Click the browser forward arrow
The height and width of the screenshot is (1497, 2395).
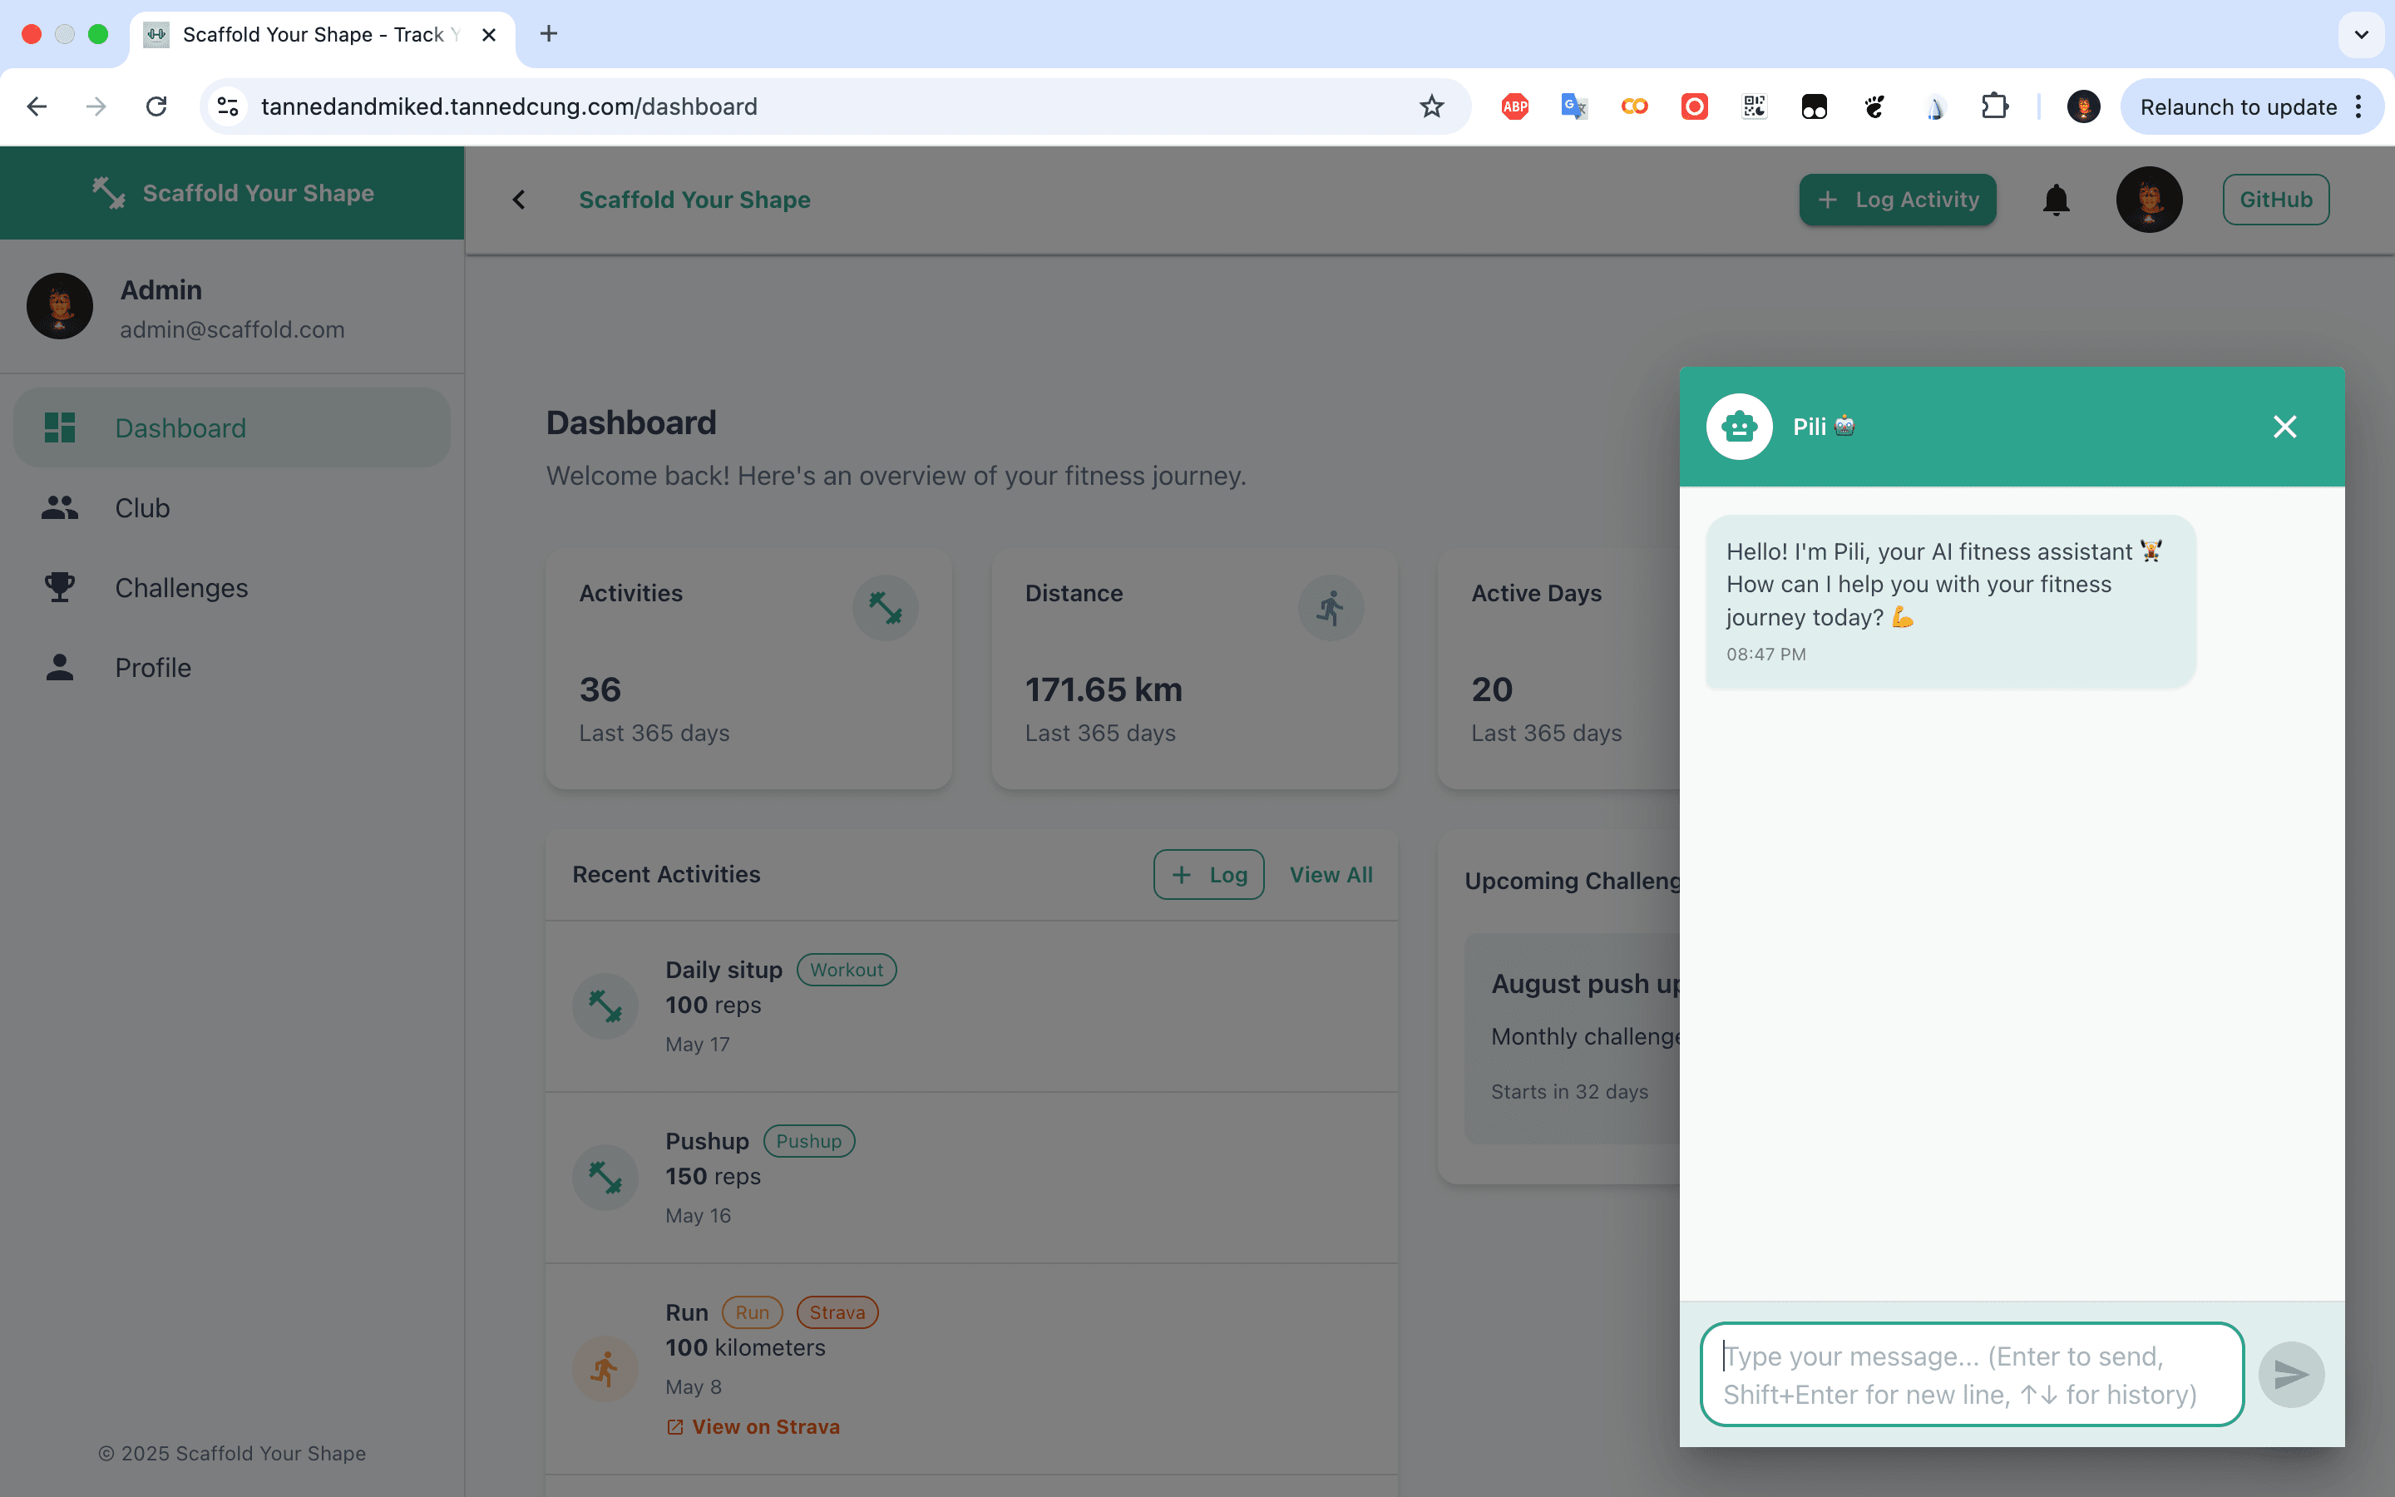96,106
